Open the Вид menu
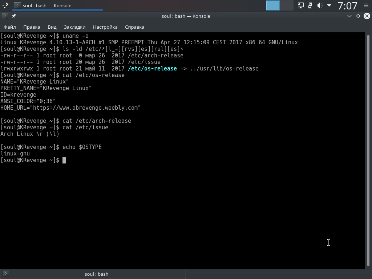 tap(52, 27)
